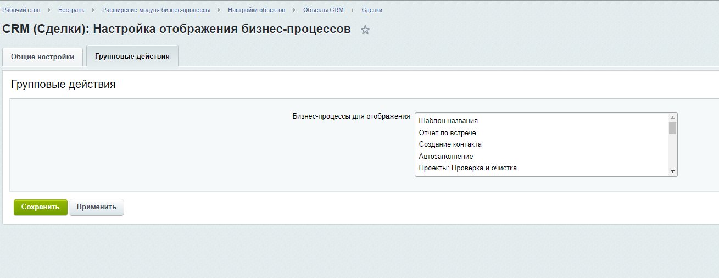The image size is (719, 278).
Task: Click Сделки breadcrumb link
Action: click(x=372, y=10)
